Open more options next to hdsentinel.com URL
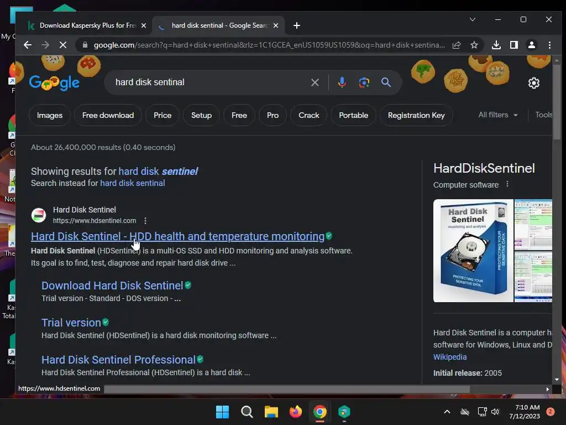This screenshot has height=425, width=566. [x=145, y=220]
